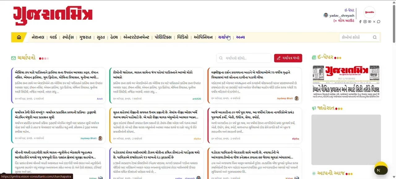The image size is (396, 179).
Task: Open the સુરત menu item
Action: 101,37
